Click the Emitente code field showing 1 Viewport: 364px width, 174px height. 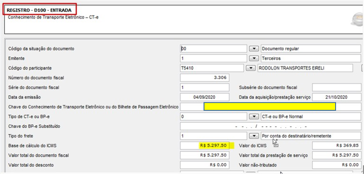[x=214, y=59]
